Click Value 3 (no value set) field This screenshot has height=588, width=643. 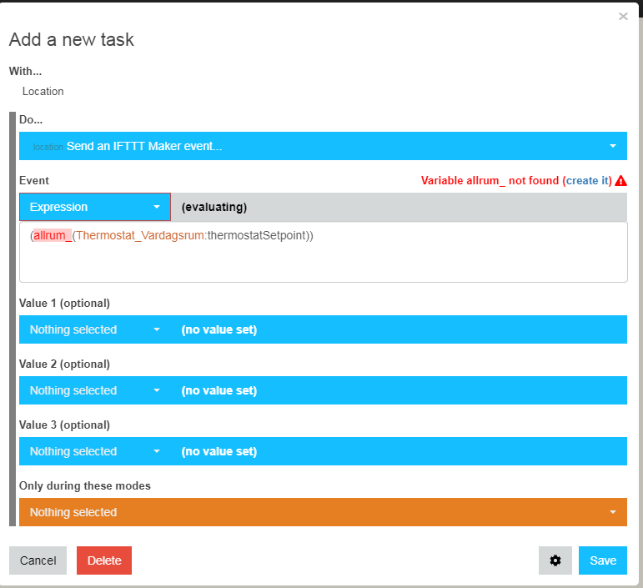click(x=399, y=451)
